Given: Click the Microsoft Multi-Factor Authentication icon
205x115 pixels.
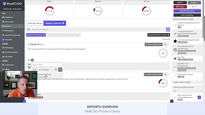Looking at the screenshot, I should click(x=175, y=50).
